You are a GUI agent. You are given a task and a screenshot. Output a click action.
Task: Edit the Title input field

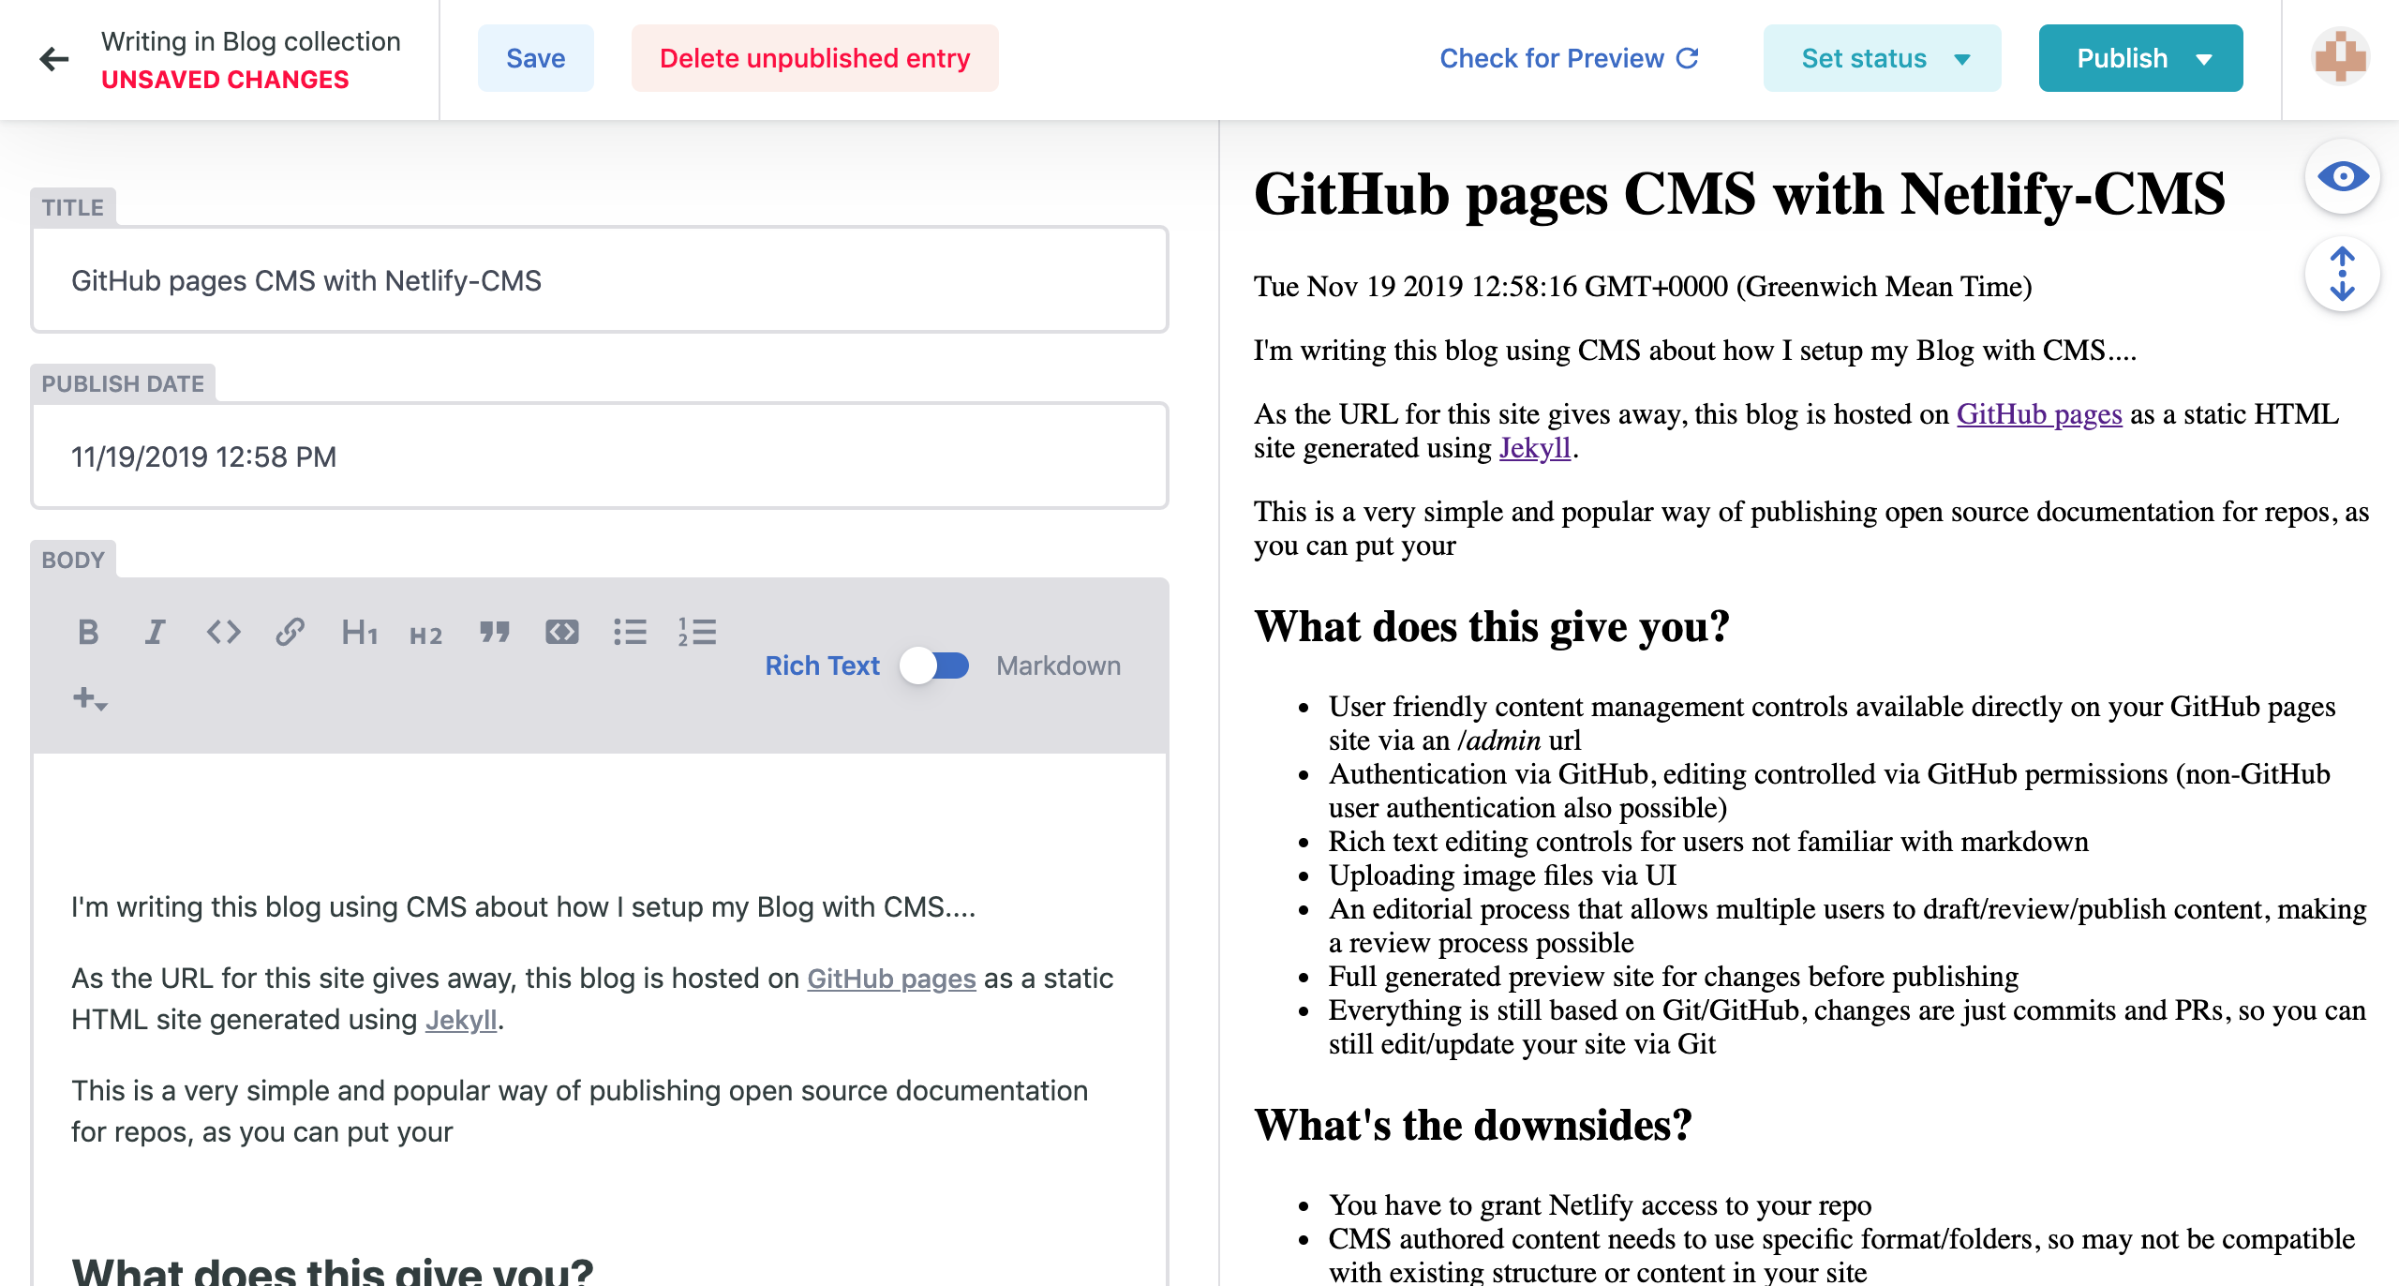click(x=600, y=280)
